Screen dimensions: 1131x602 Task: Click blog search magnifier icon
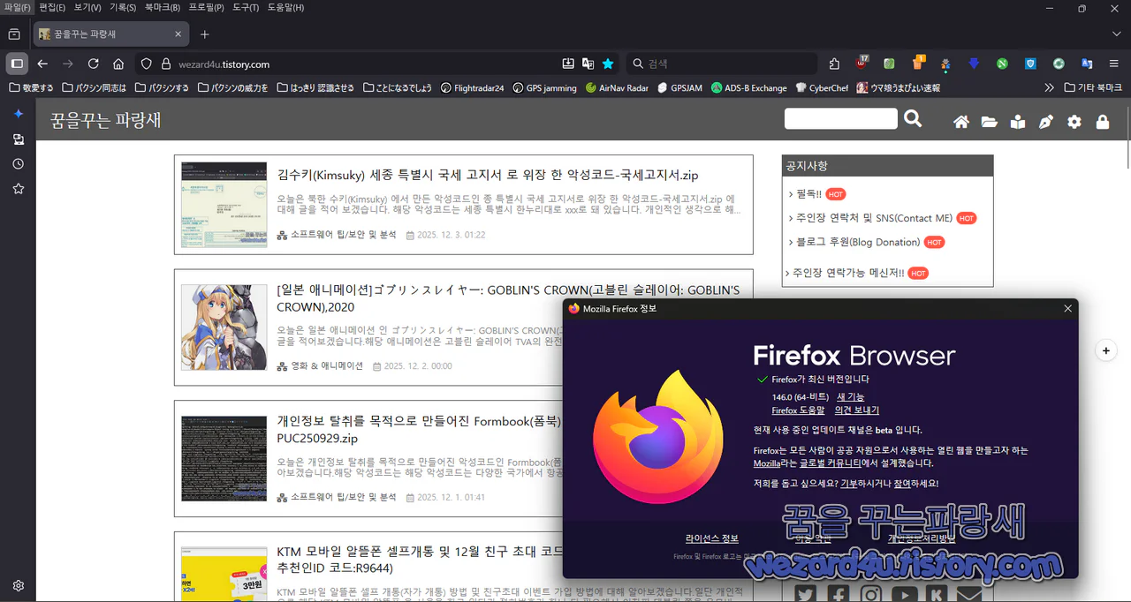913,119
